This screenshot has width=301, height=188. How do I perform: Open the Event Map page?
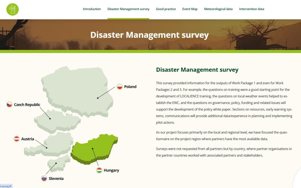[x=190, y=9]
